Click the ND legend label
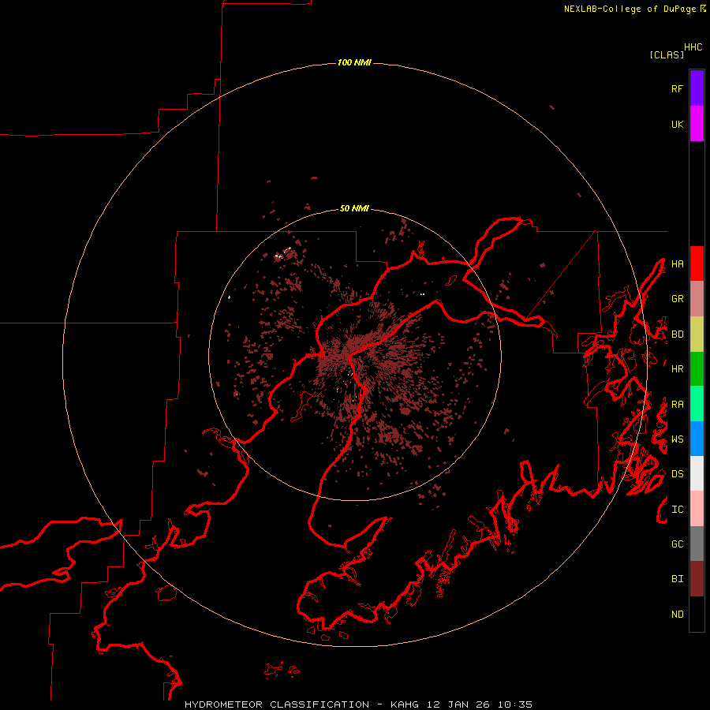This screenshot has width=710, height=710. pyautogui.click(x=677, y=615)
